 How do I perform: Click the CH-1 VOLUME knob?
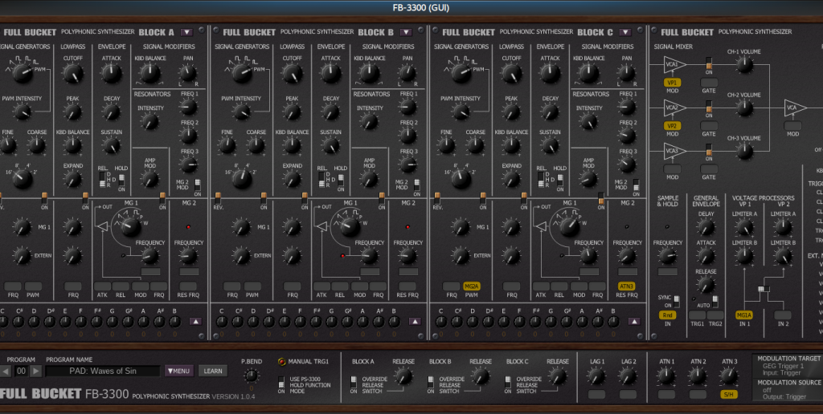[744, 65]
